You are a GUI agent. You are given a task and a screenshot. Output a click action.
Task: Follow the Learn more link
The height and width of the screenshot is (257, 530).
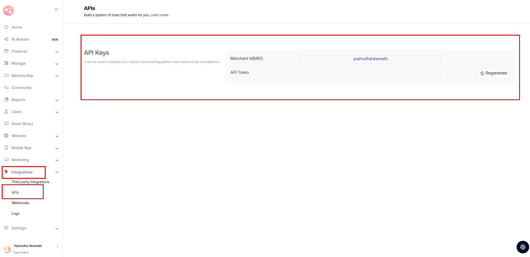tap(159, 15)
